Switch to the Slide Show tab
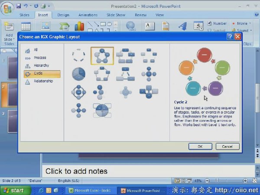The height and width of the screenshot is (195, 260). click(x=116, y=15)
